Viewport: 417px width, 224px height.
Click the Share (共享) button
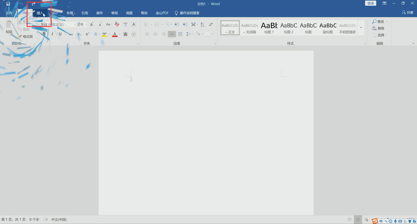(408, 13)
